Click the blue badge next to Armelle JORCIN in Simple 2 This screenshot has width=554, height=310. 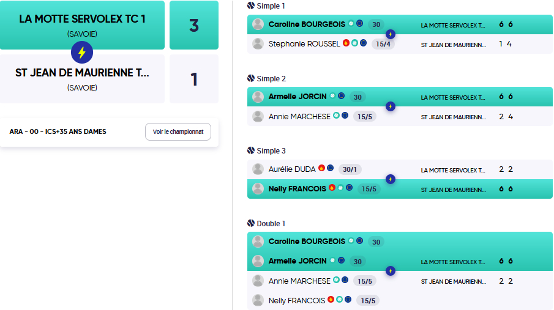(342, 95)
